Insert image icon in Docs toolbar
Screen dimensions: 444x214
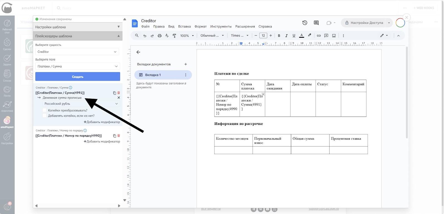pyautogui.click(x=334, y=36)
